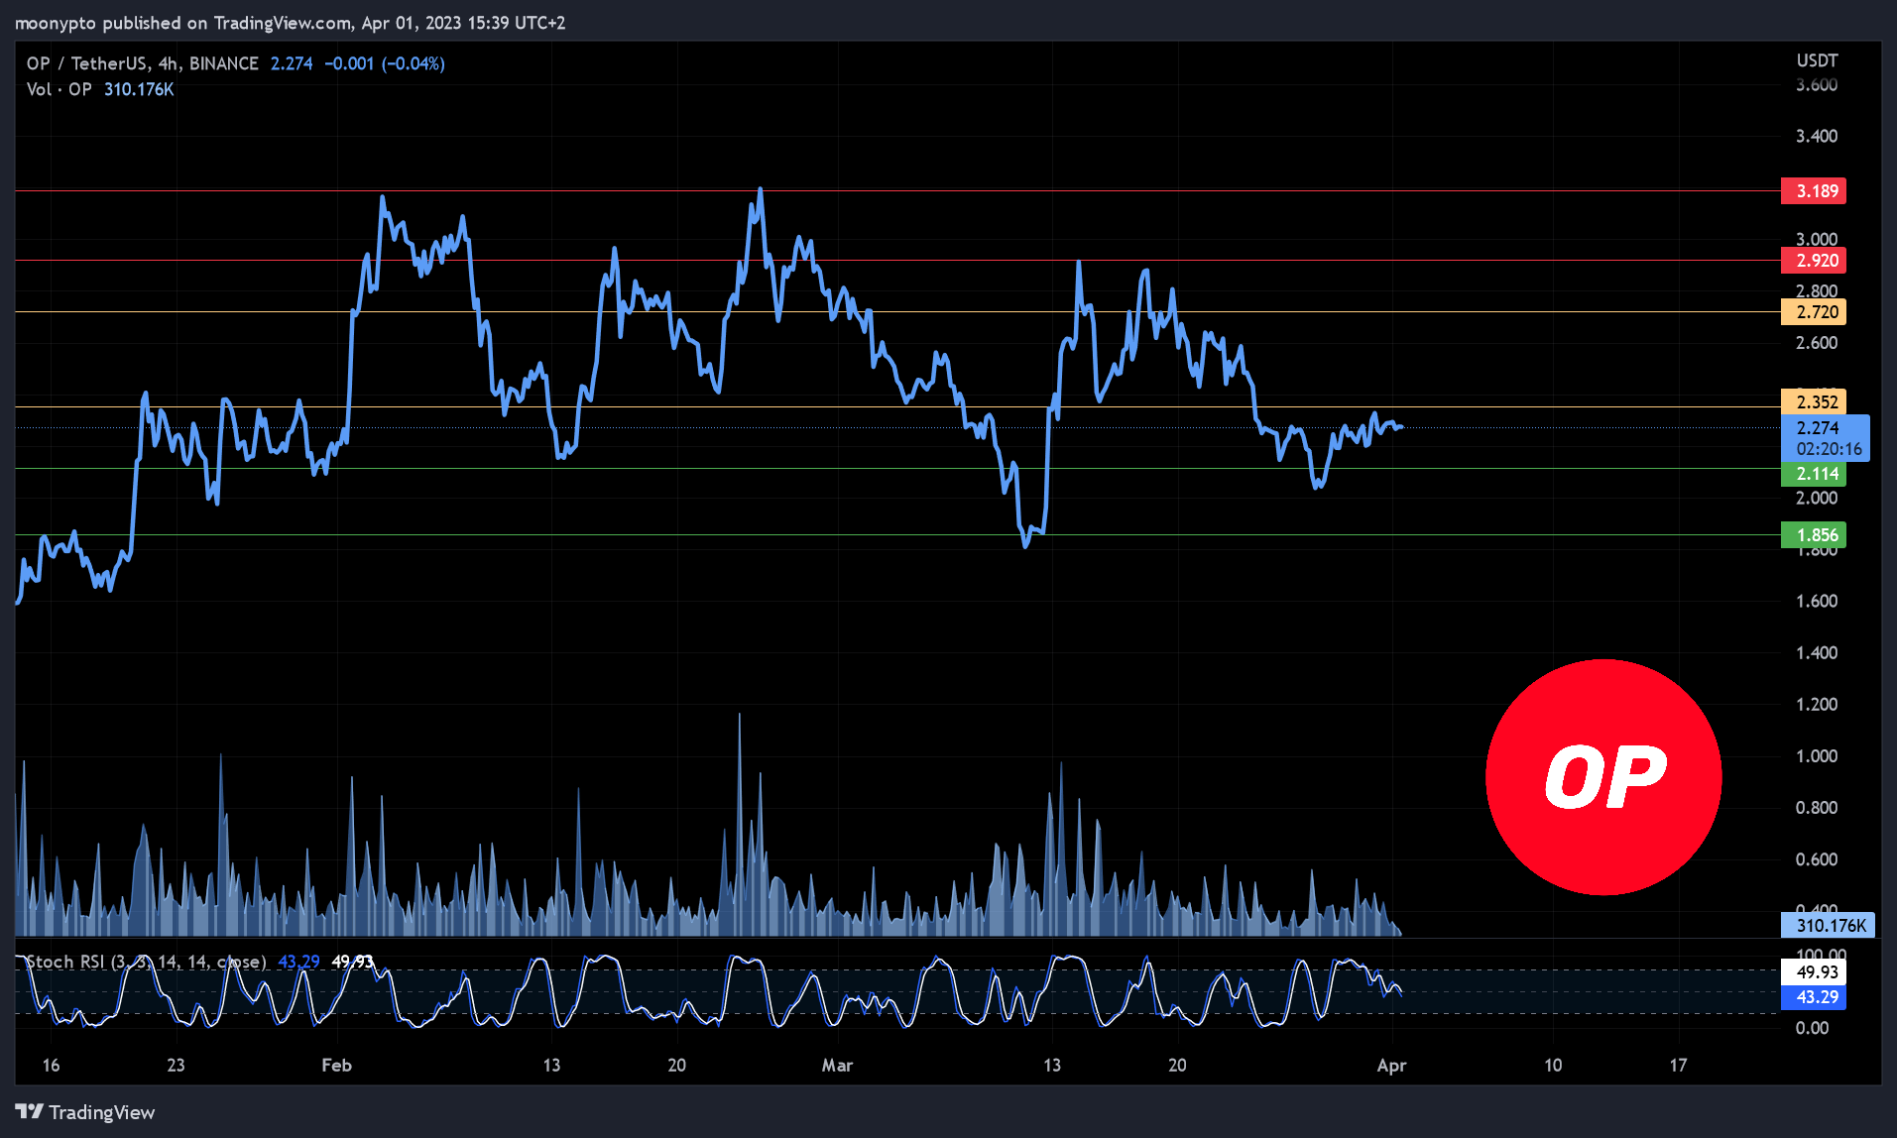Image resolution: width=1897 pixels, height=1138 pixels.
Task: Click the TradingView logo at bottom left
Action: (85, 1112)
